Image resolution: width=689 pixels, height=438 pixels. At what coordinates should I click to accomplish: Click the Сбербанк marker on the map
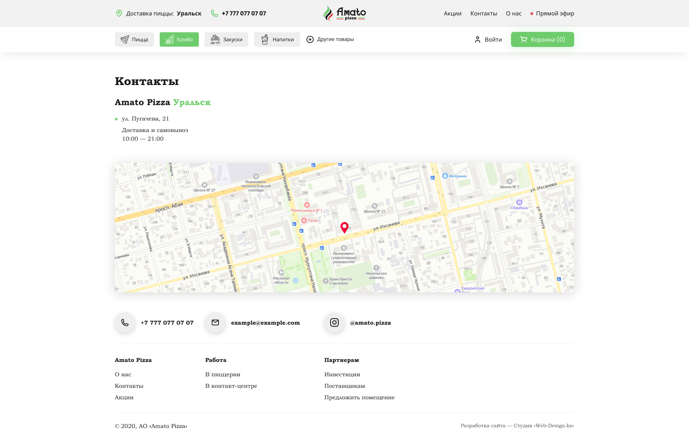[519, 202]
